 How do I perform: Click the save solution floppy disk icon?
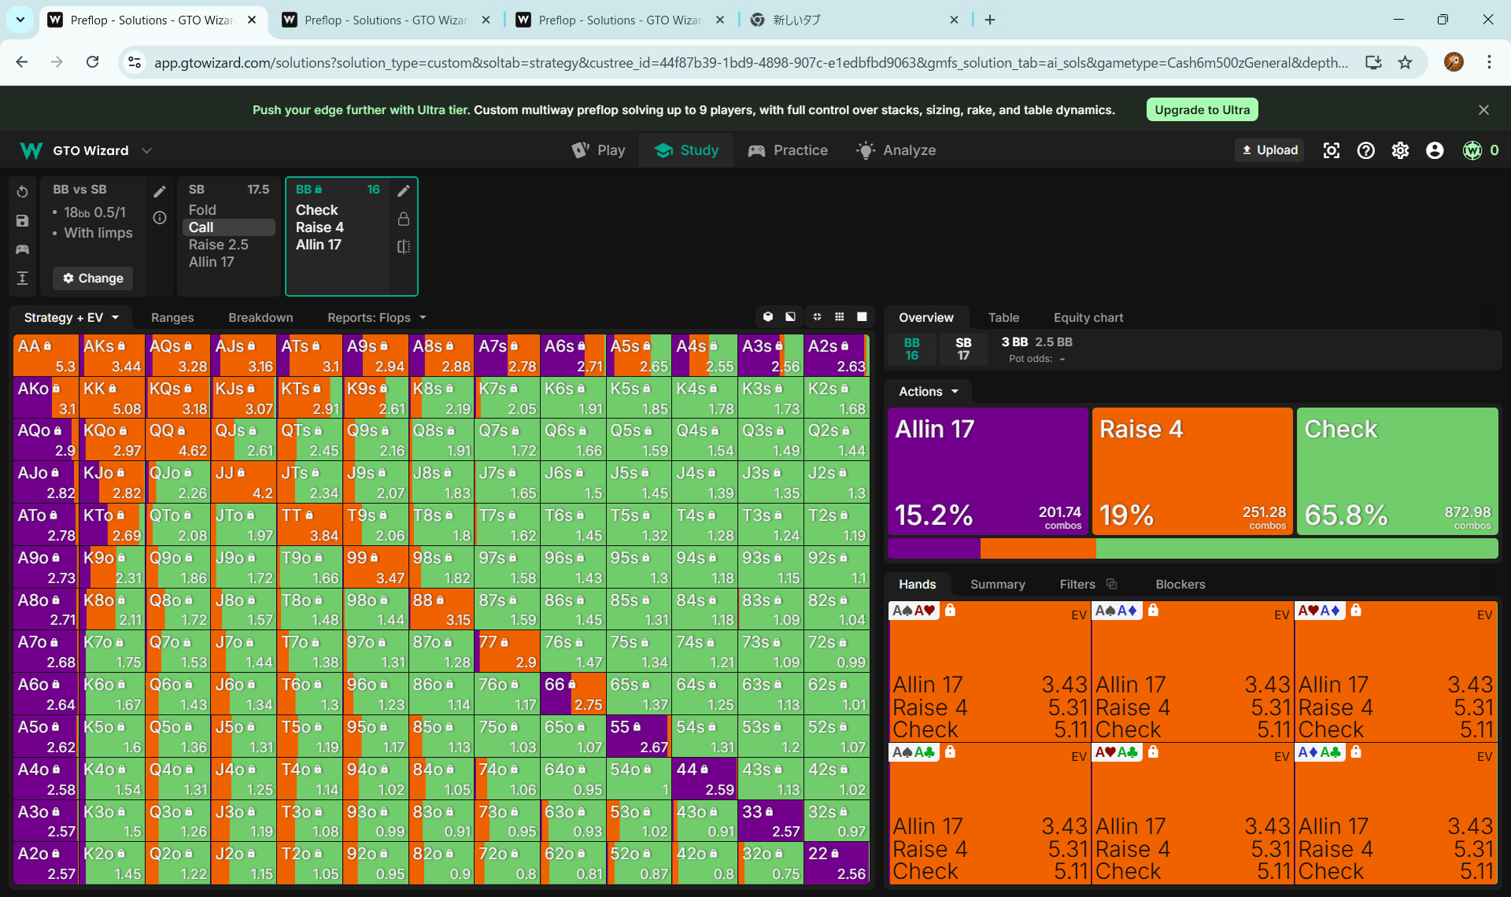tap(22, 221)
